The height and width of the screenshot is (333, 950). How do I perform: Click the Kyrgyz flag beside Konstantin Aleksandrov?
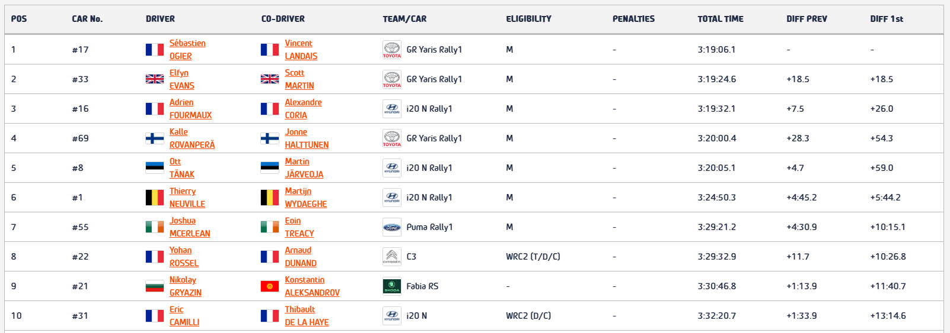(x=270, y=286)
